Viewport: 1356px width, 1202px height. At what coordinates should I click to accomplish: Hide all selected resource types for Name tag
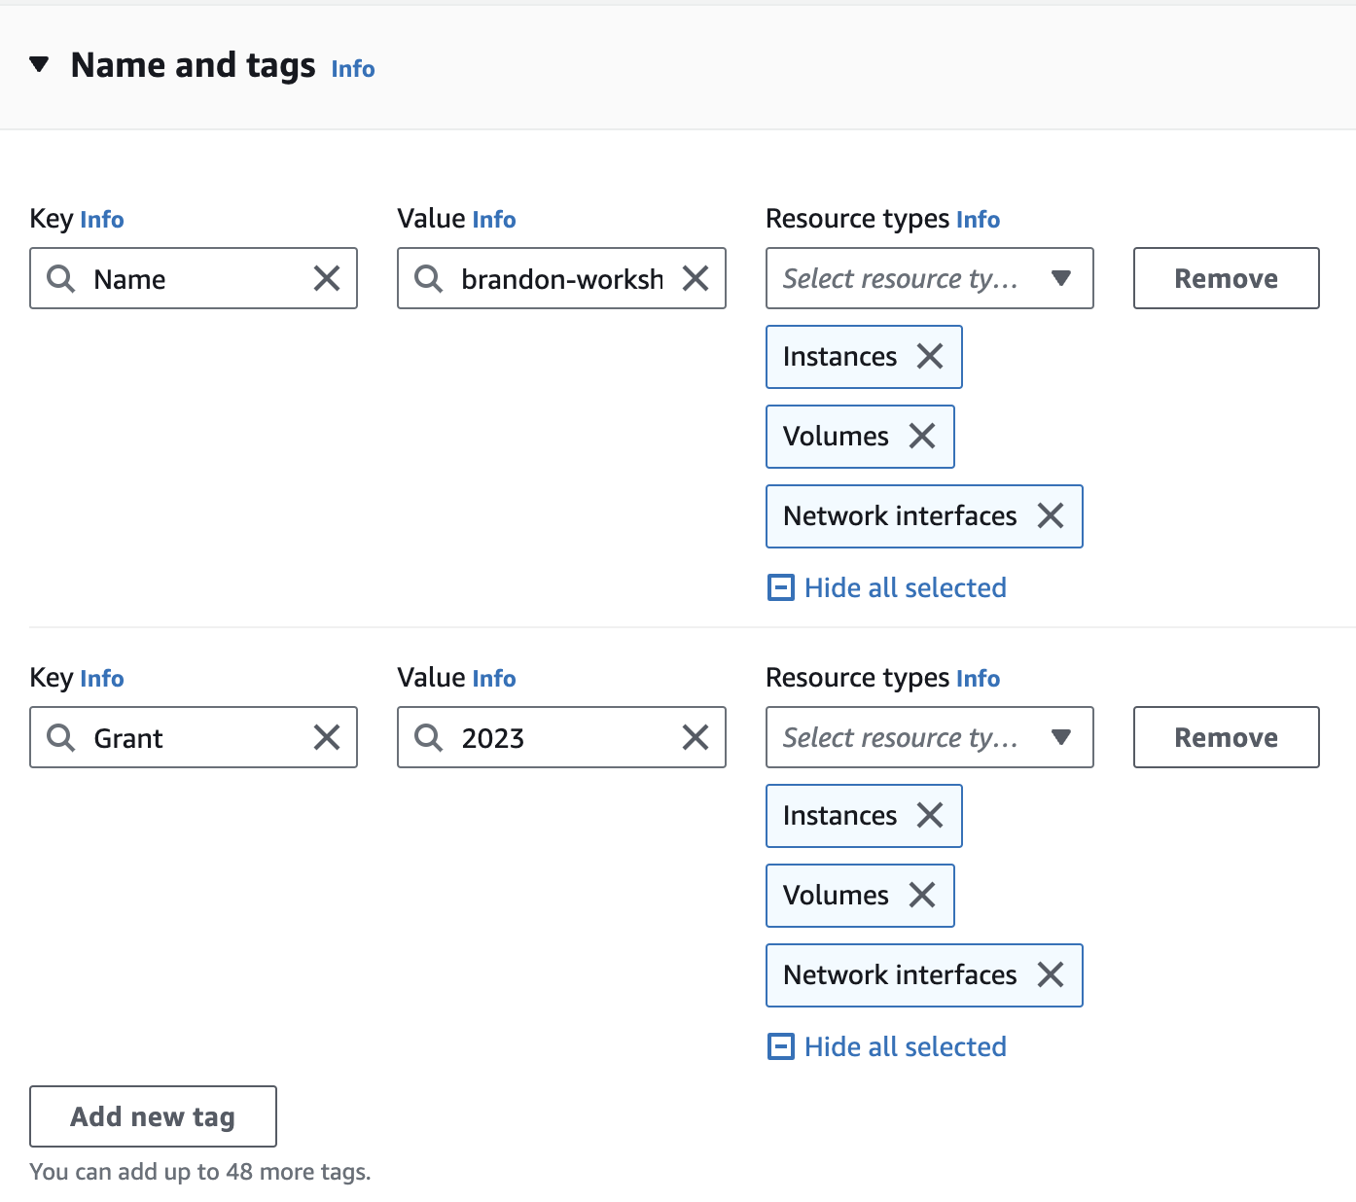tap(887, 588)
